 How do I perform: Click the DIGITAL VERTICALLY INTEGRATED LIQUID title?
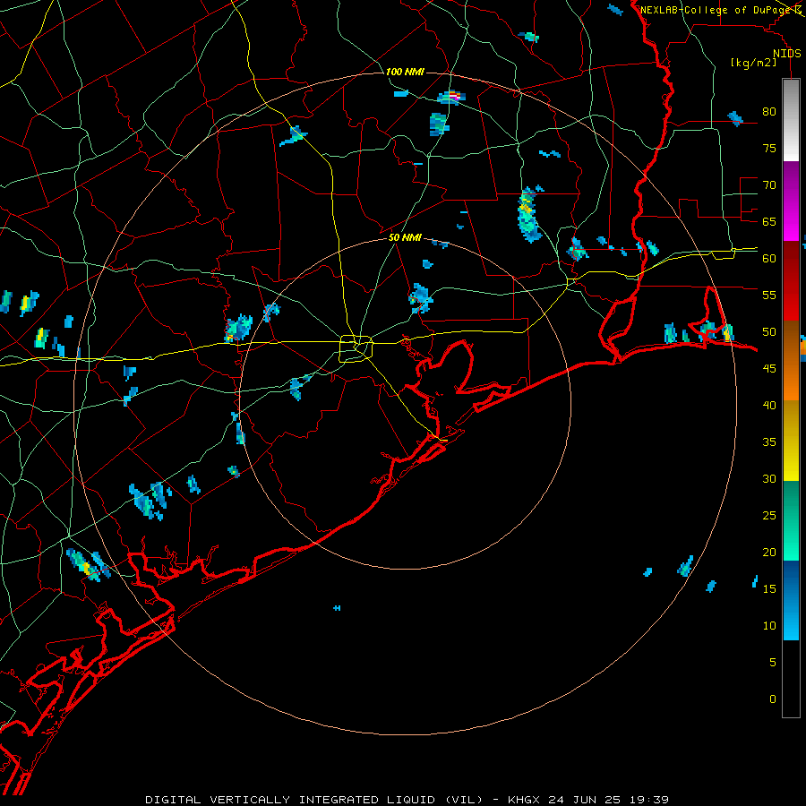[x=314, y=800]
